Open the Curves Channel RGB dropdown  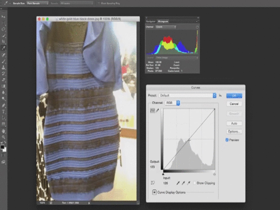tap(172, 103)
